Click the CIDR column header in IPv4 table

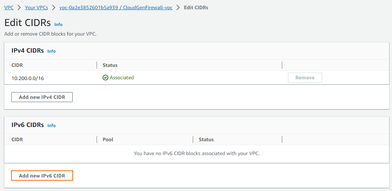(17, 65)
